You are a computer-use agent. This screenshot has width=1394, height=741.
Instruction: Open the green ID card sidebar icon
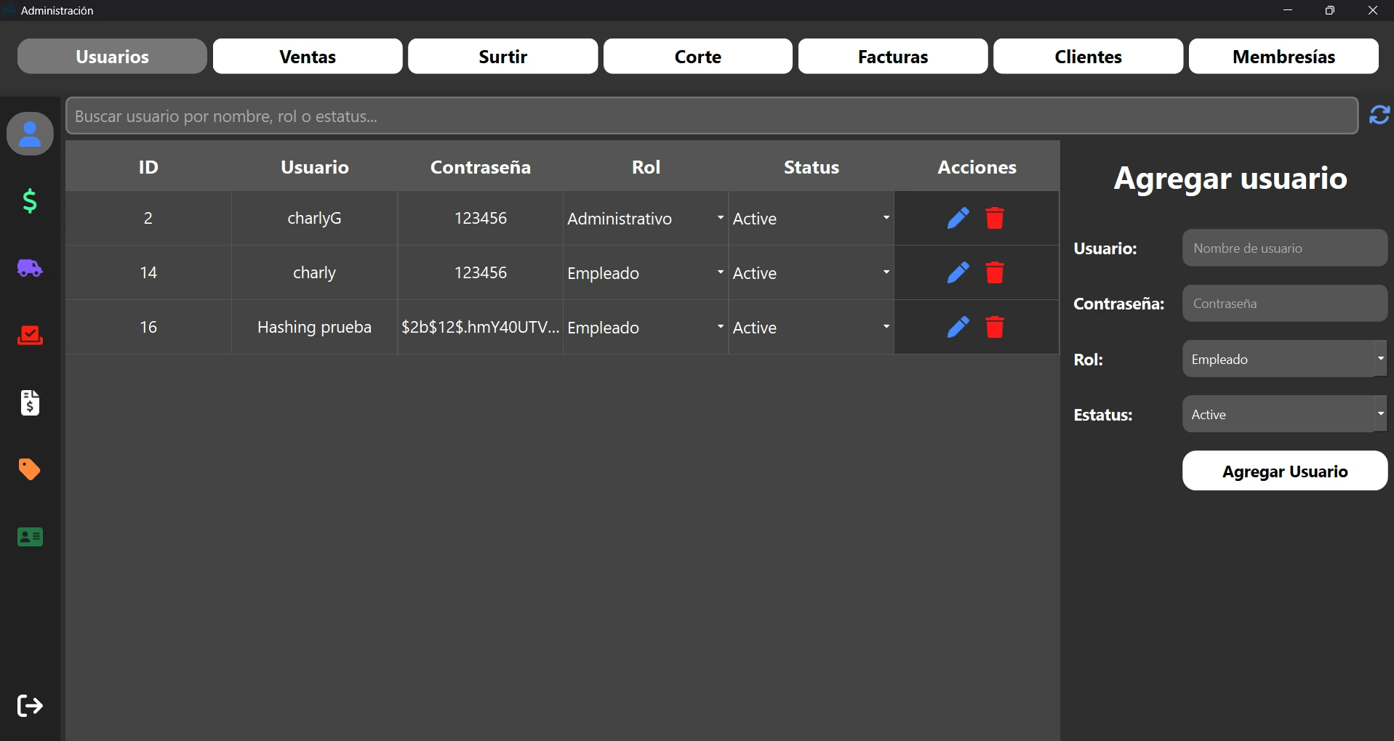[x=29, y=538]
